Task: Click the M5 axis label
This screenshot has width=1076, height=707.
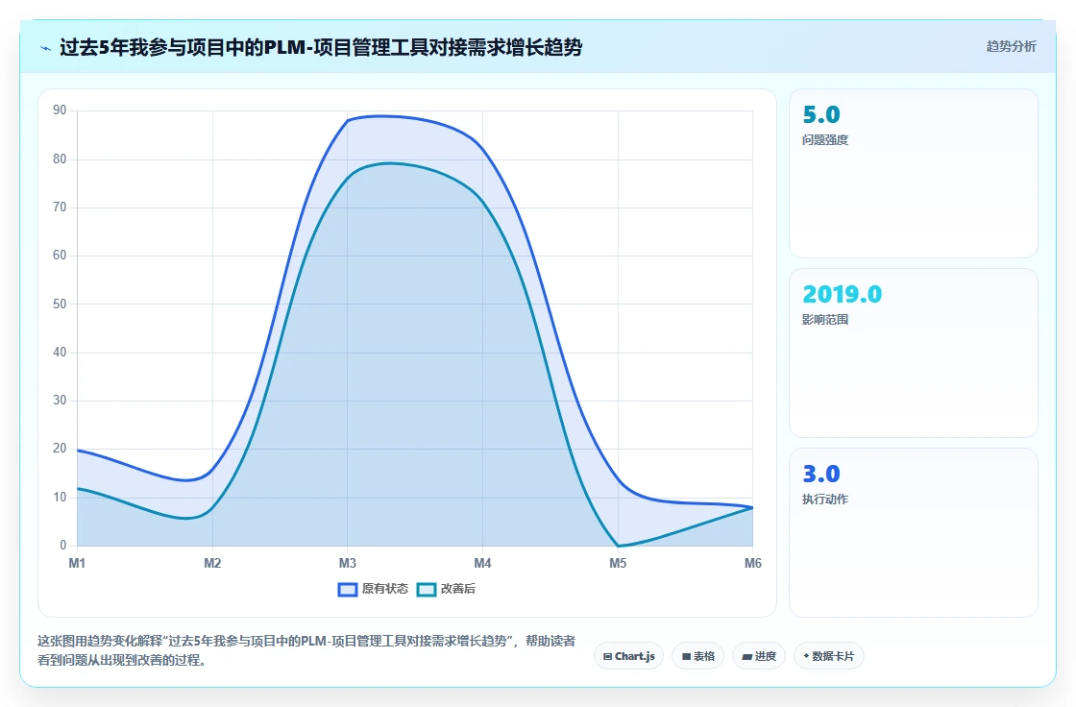Action: click(x=618, y=564)
